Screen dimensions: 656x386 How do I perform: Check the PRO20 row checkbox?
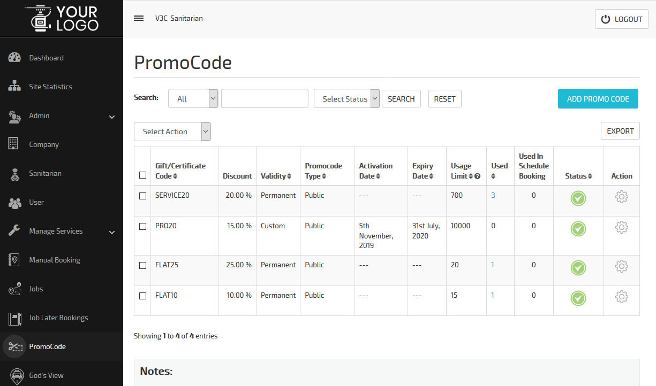click(142, 227)
